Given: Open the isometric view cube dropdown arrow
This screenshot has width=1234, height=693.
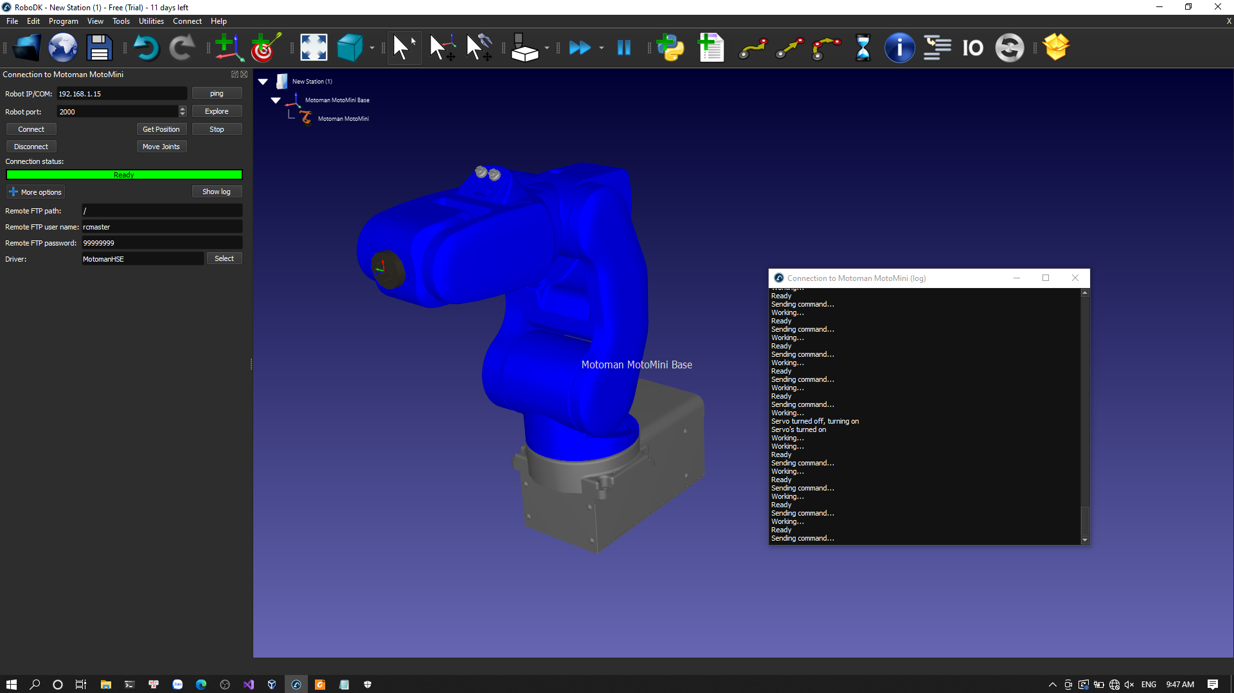Looking at the screenshot, I should (372, 48).
